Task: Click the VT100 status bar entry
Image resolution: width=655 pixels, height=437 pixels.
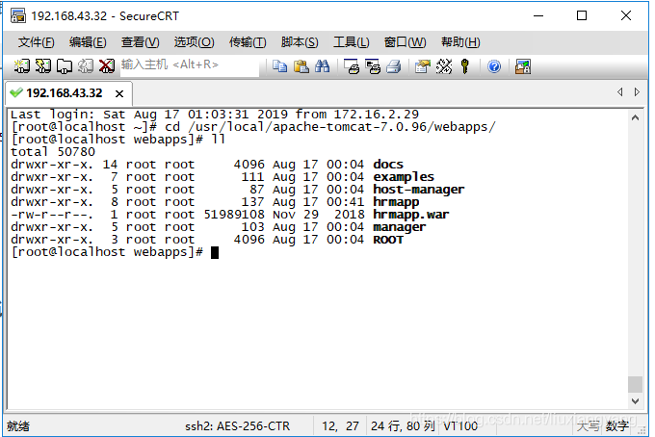Action: pos(460,426)
